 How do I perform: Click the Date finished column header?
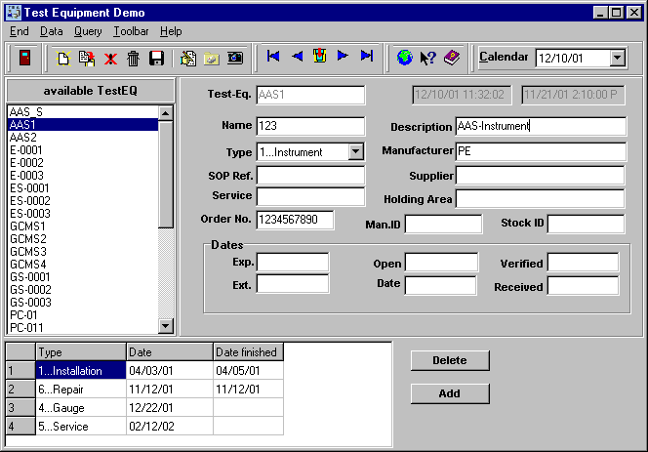point(249,352)
